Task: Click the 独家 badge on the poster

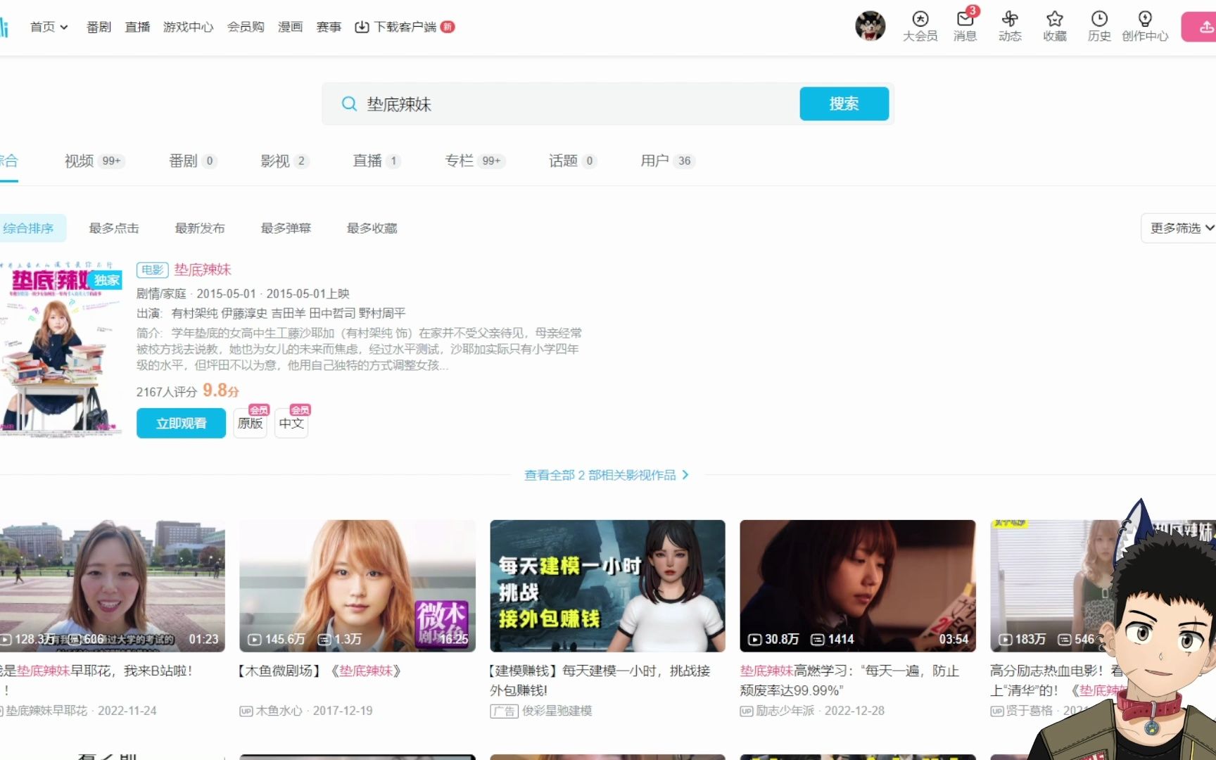Action: (107, 280)
